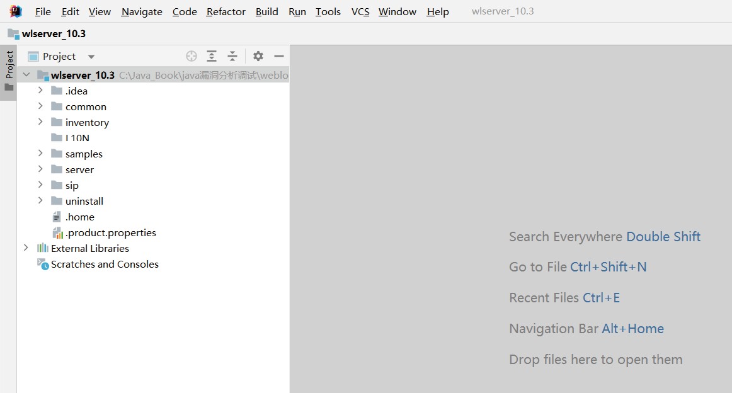Viewport: 732px width, 393px height.
Task: Click the Scratches and Consoles icon
Action: (42, 264)
